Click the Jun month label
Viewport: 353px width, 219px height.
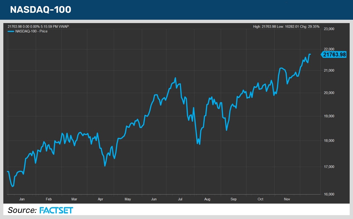[x=154, y=199]
